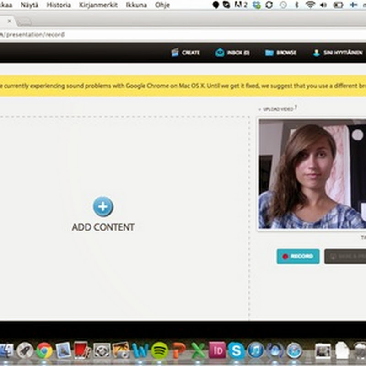Click the circular sync arrows menu bar icon
The width and height of the screenshot is (366, 366).
(x=269, y=5)
